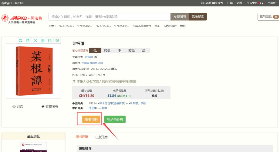Image resolution: width=279 pixels, height=152 pixels.
Task: Switch to the 出版信息 tab
Action: click(102, 137)
